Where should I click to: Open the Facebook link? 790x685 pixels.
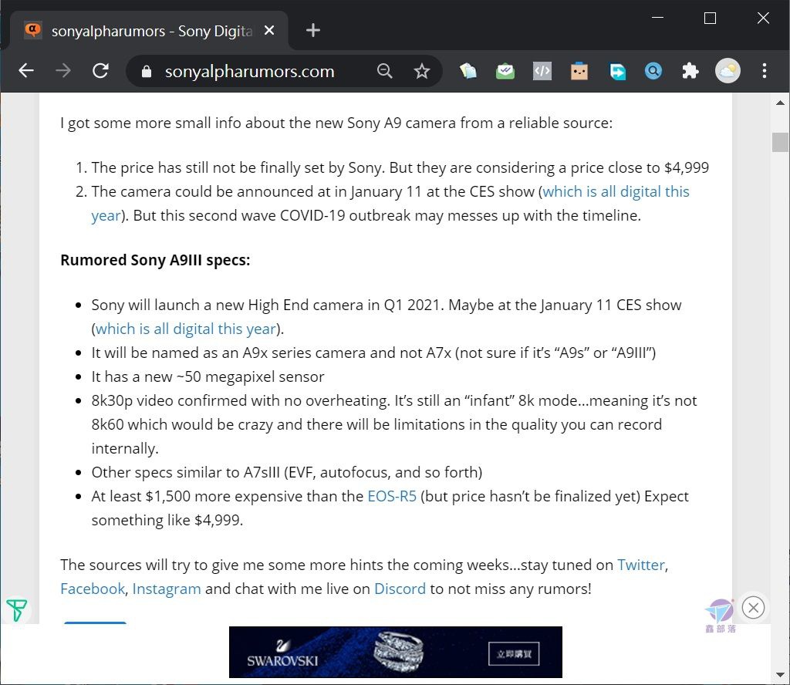click(x=93, y=589)
